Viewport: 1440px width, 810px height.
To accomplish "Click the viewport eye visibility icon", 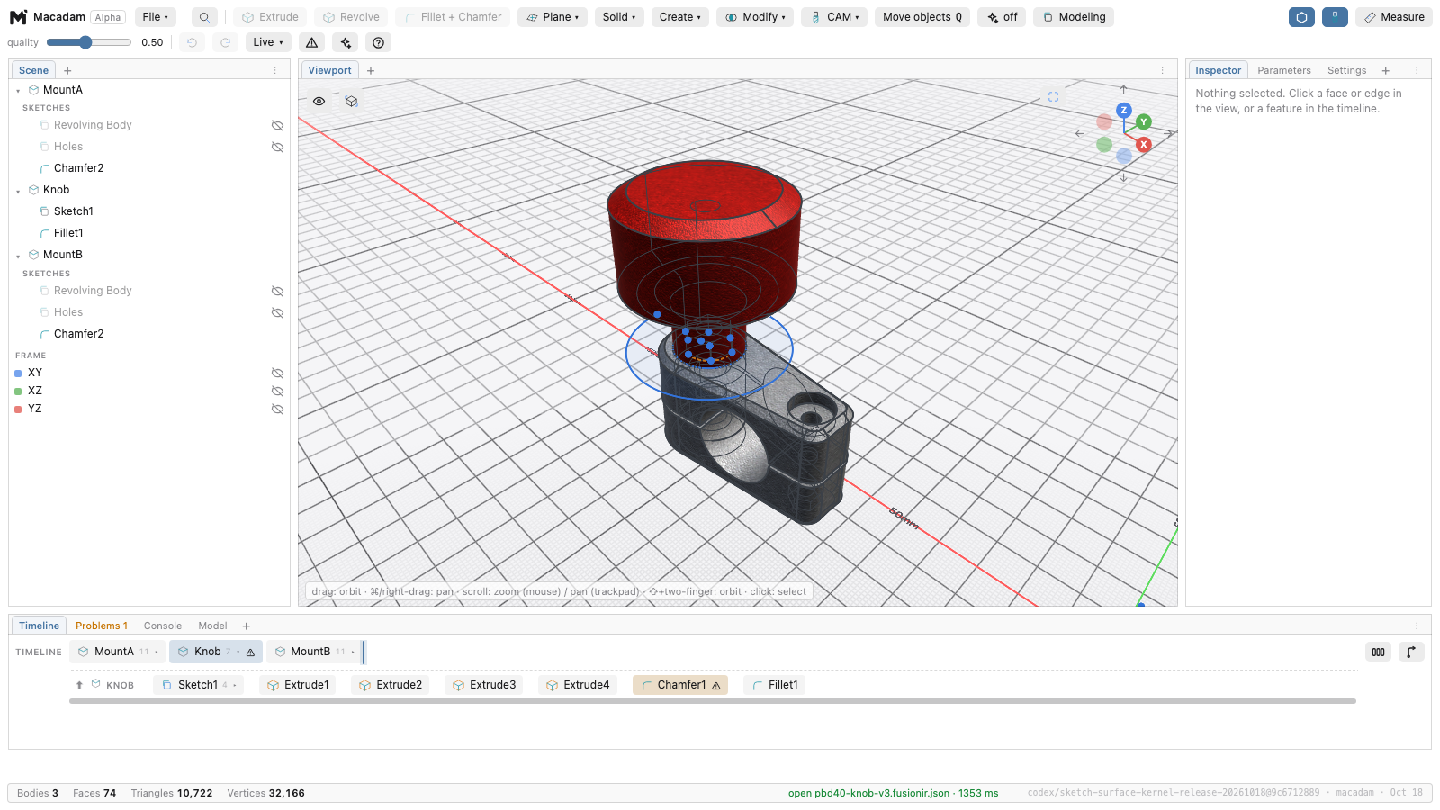I will point(319,102).
